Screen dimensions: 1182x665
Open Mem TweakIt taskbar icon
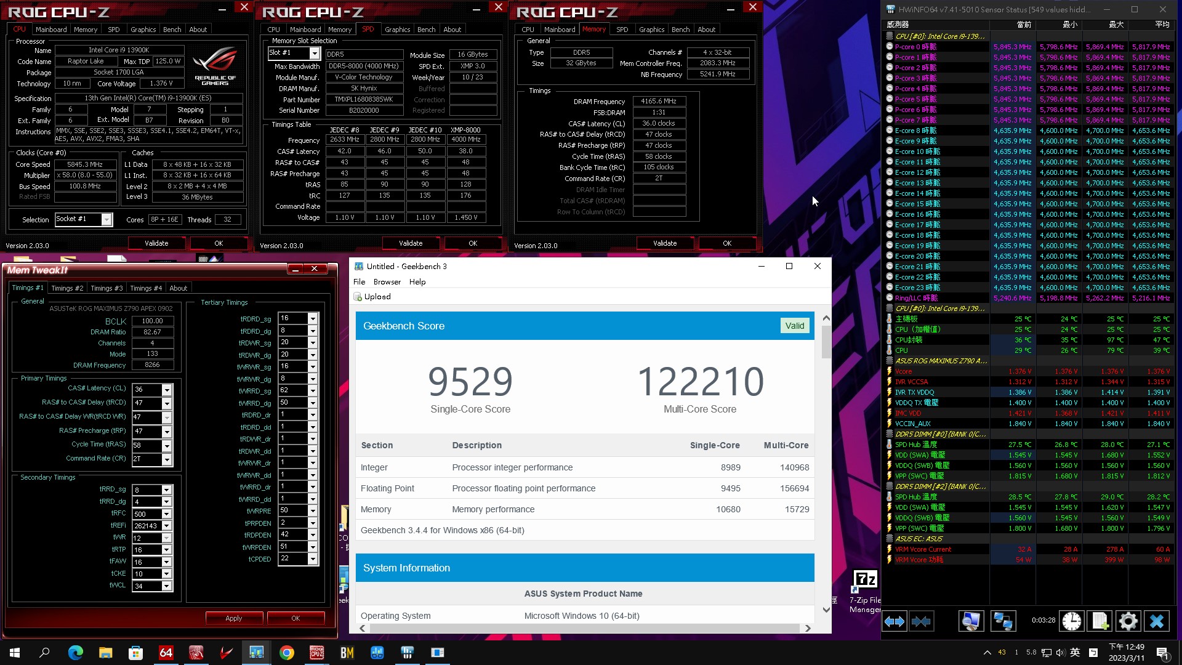click(196, 653)
